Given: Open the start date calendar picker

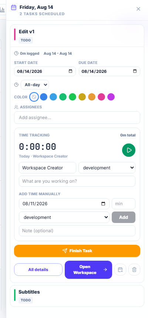Looking at the screenshot, I should [70, 71].
